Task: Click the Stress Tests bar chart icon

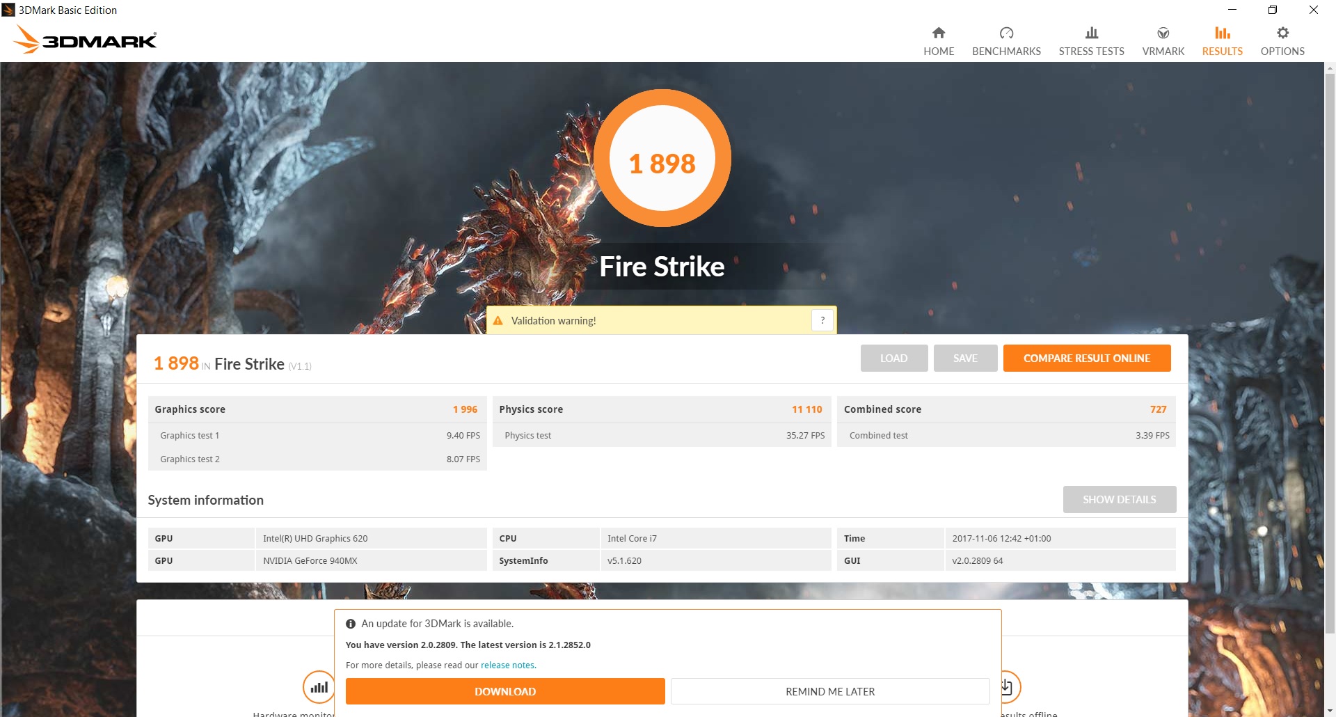Action: [x=1091, y=33]
